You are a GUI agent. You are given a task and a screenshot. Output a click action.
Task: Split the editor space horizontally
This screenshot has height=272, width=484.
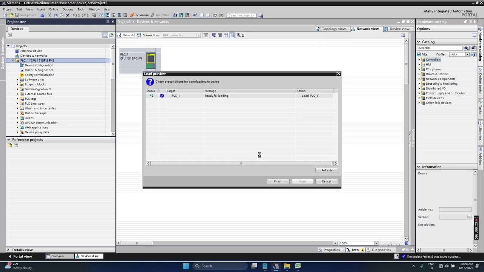tap(202, 15)
